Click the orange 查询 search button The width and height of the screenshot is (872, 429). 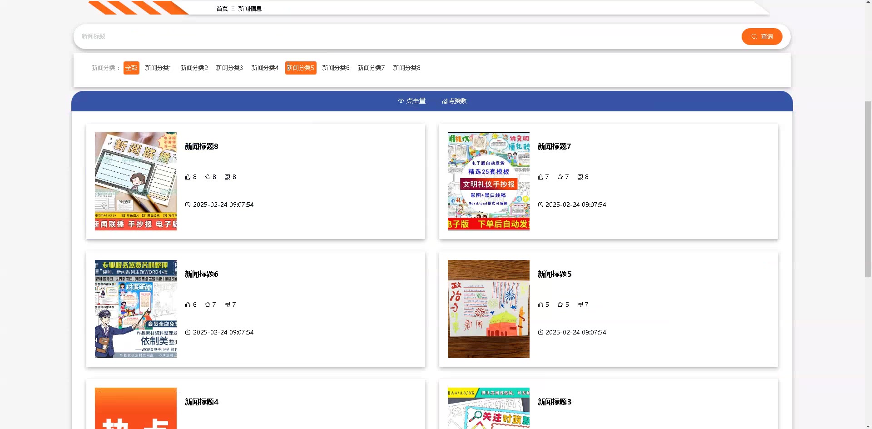pyautogui.click(x=762, y=36)
